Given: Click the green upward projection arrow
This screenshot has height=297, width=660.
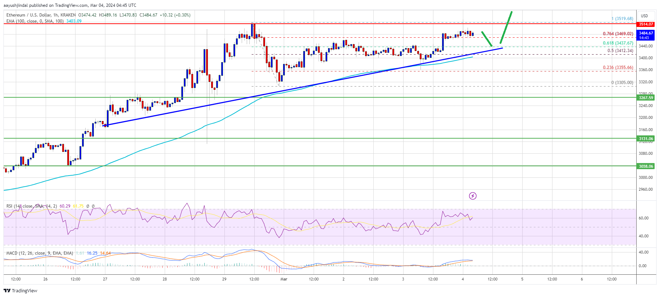Looking at the screenshot, I should (506, 27).
